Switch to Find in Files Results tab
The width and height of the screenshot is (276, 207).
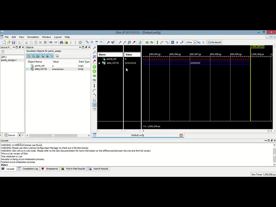(x=73, y=169)
